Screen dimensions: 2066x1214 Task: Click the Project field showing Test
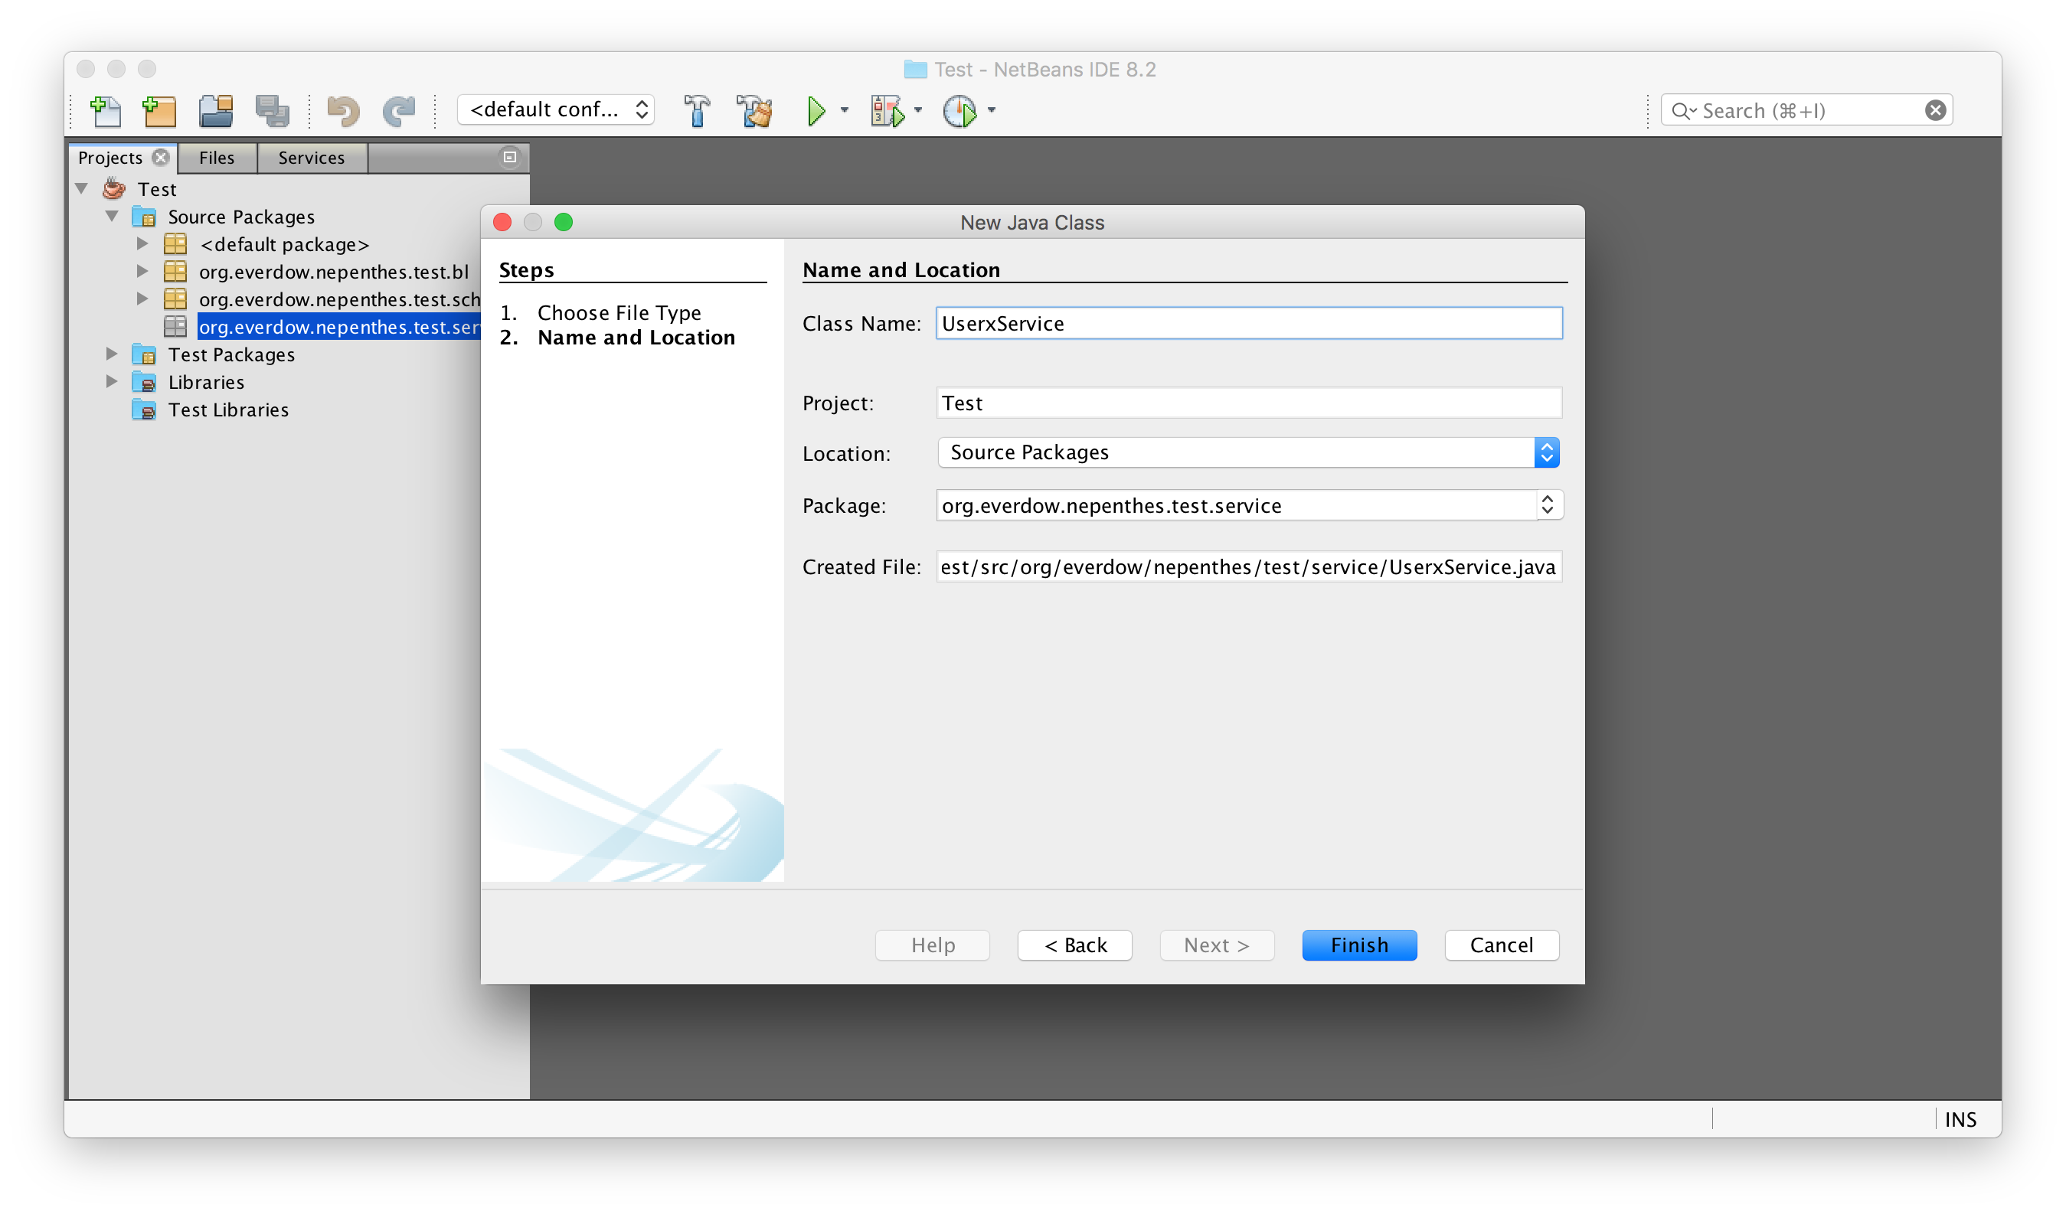point(1250,403)
